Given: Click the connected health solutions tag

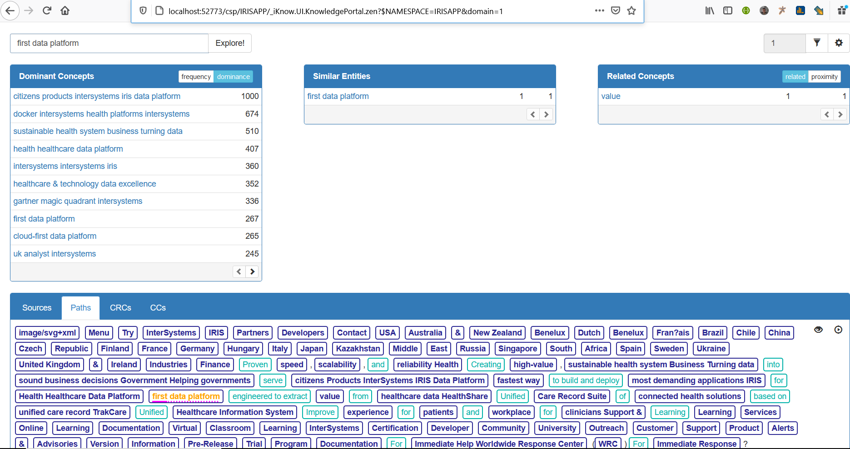Looking at the screenshot, I should tap(690, 396).
